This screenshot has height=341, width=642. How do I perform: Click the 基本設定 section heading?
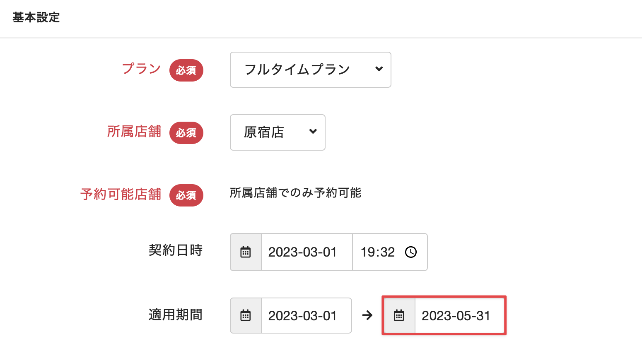[x=36, y=17]
